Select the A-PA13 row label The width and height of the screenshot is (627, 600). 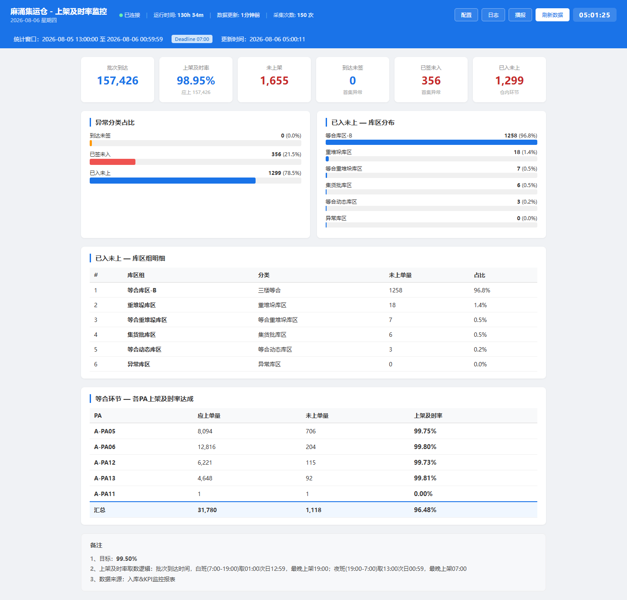(105, 478)
